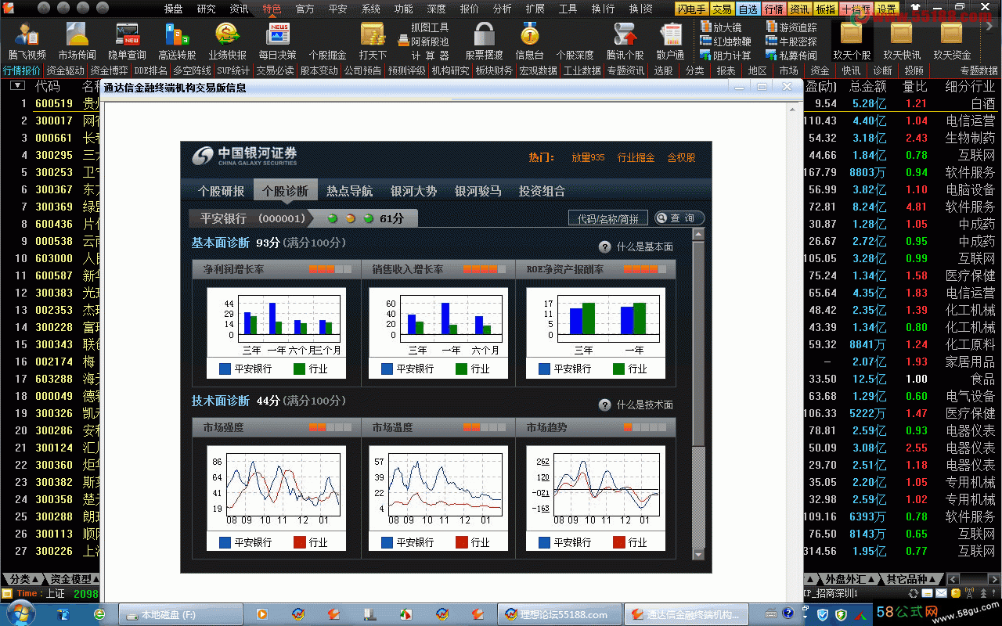Click the 自选 button in the top bar
Screen dimensions: 1002x626
point(748,9)
